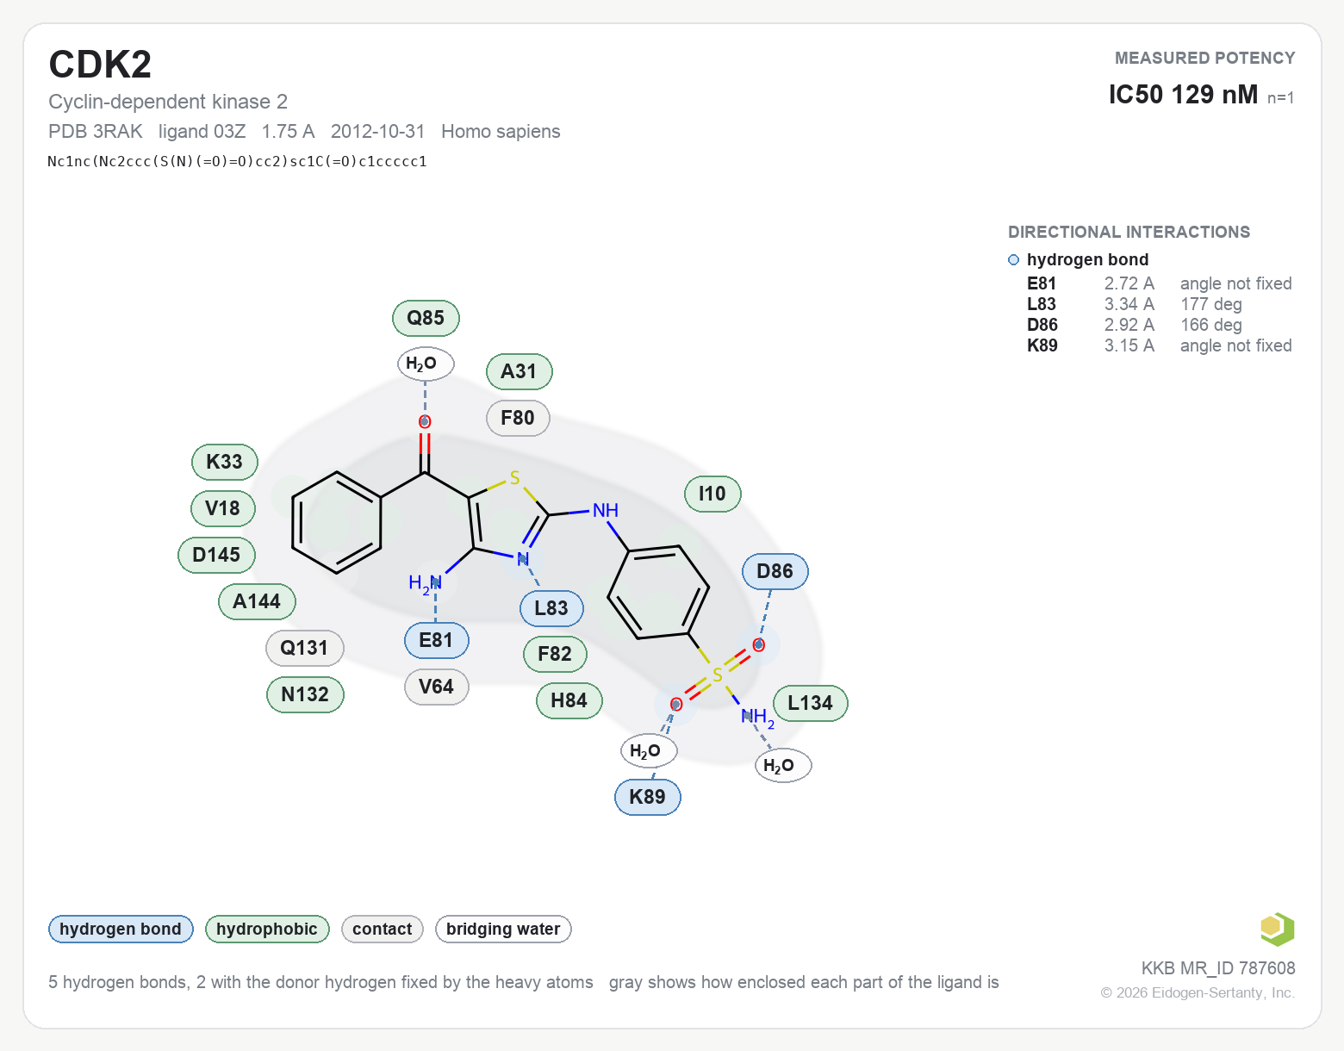Image resolution: width=1344 pixels, height=1051 pixels.
Task: Click the MEASURED POTENCY heading
Action: (1204, 58)
